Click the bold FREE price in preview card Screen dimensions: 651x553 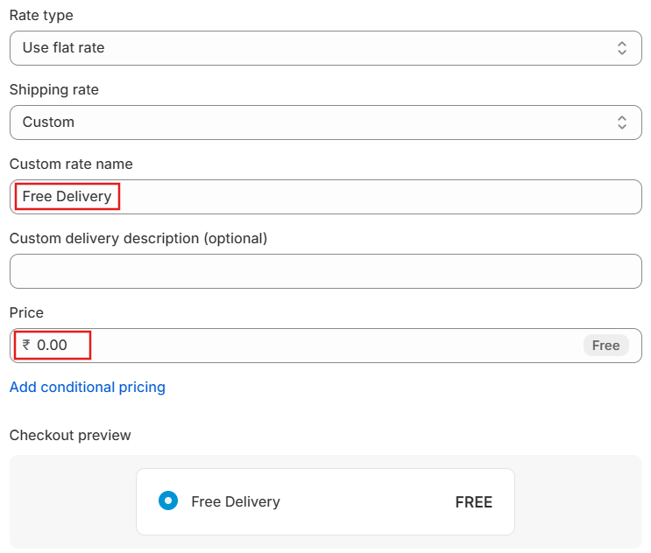(474, 502)
